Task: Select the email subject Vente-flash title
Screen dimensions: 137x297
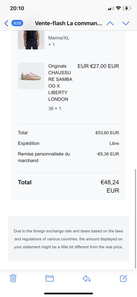Action: [68, 23]
